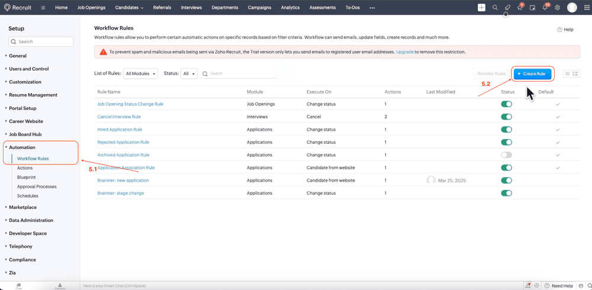The image size is (592, 290).
Task: Open the Assessments tab
Action: [323, 8]
